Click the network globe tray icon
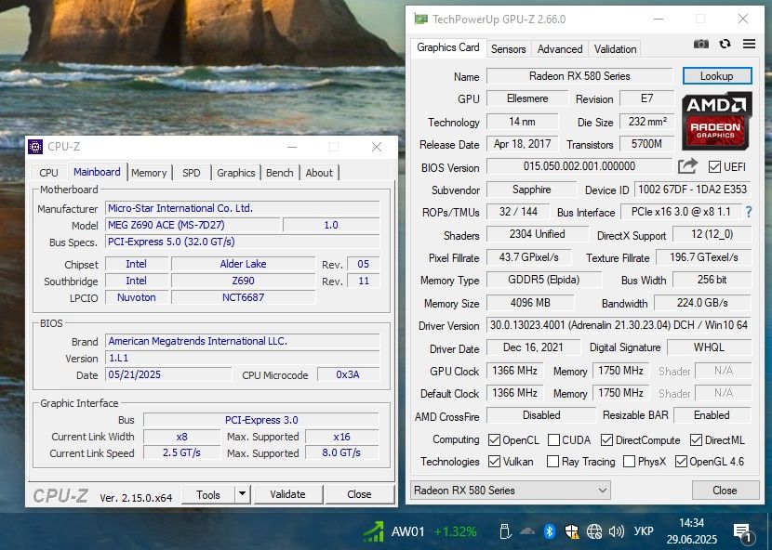 (594, 531)
